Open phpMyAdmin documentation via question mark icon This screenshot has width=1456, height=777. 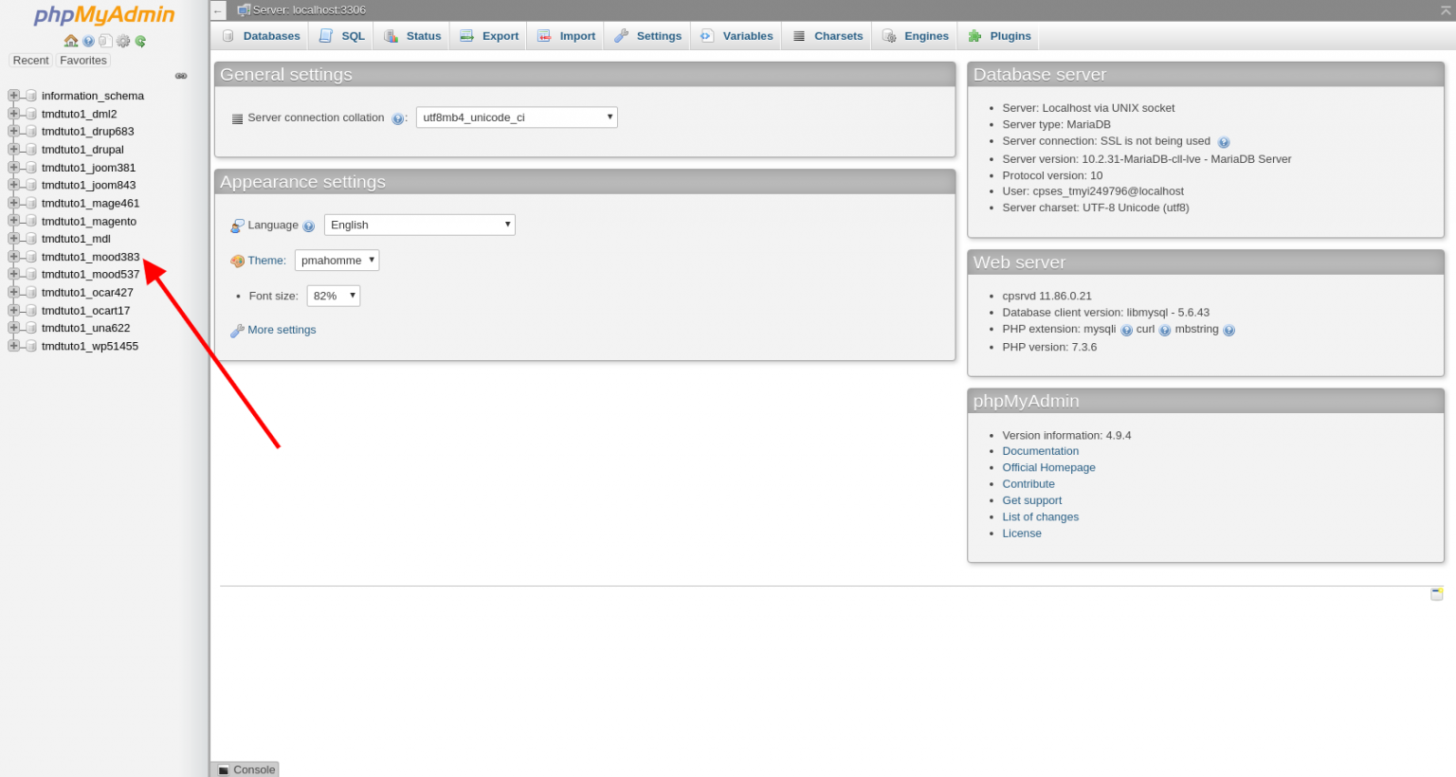click(x=88, y=42)
